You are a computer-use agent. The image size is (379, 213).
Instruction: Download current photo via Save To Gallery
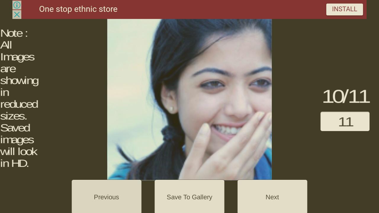189,197
